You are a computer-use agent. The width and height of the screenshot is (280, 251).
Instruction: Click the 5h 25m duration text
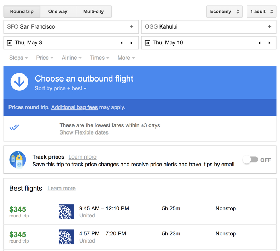(x=171, y=208)
